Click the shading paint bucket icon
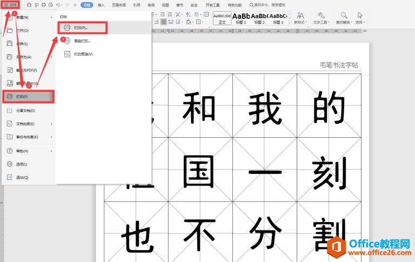415x262 pixels. coord(189,22)
